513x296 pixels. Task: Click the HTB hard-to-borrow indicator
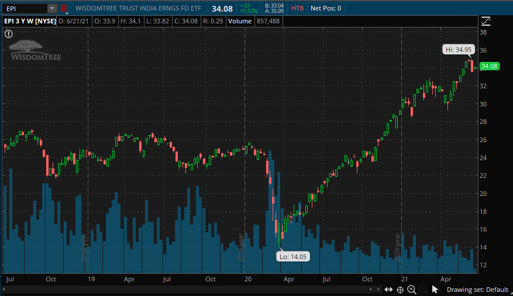(x=297, y=9)
